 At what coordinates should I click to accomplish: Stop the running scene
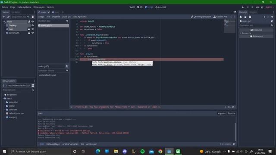click(252, 7)
